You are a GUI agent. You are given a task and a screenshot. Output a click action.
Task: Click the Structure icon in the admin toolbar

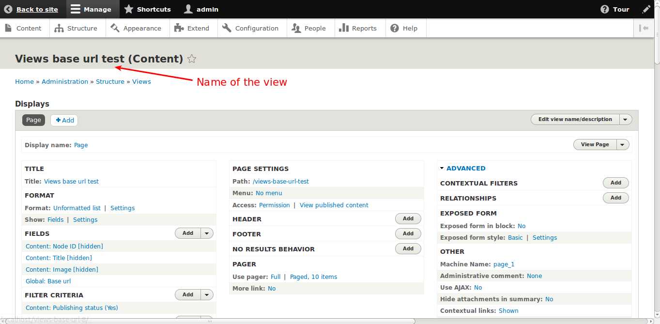tap(60, 28)
